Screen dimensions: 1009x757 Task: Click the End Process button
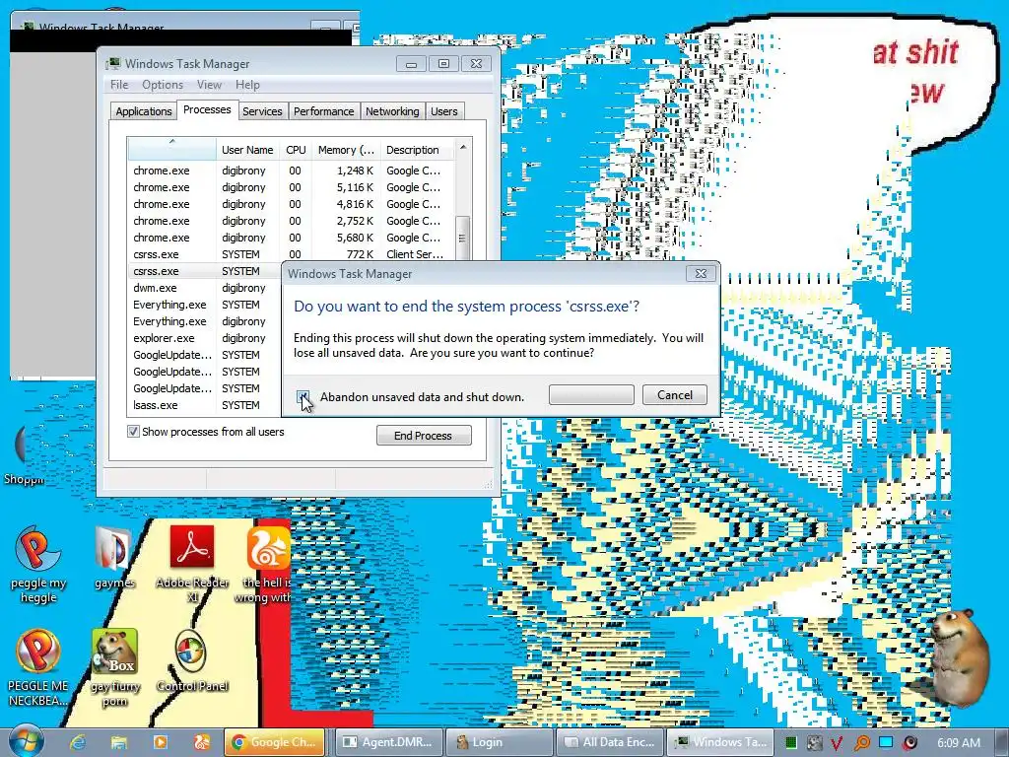(x=424, y=435)
